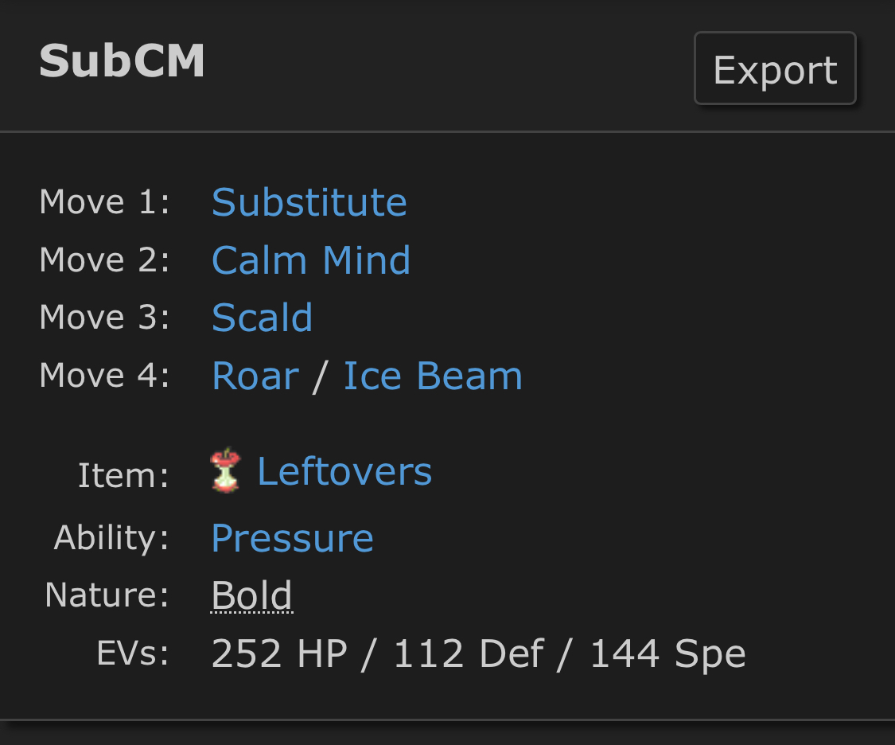
Task: Click the 'Move 4:' label
Action: coord(104,376)
